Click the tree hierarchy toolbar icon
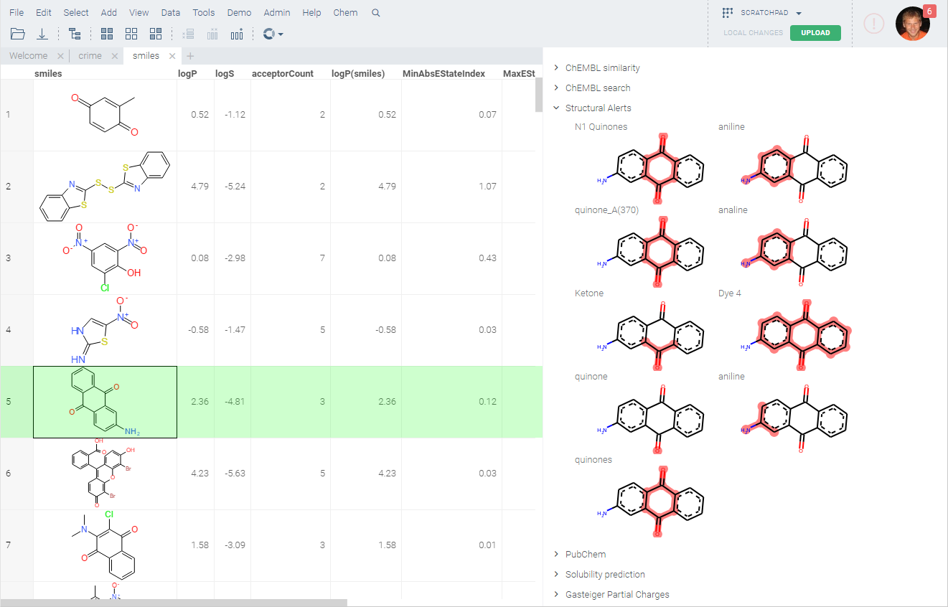 (x=75, y=34)
